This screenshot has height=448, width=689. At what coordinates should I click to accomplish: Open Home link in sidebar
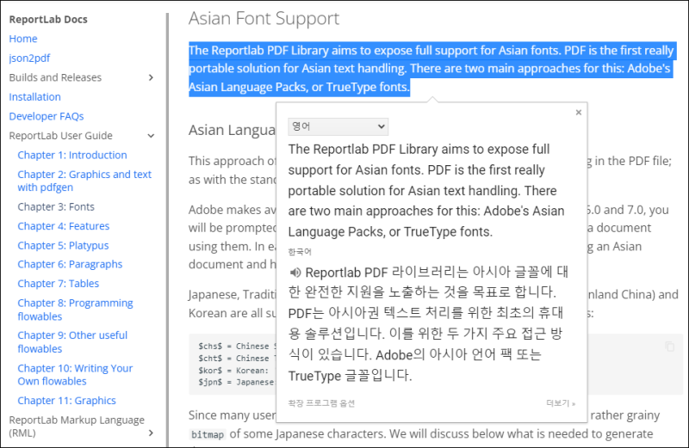(x=23, y=39)
